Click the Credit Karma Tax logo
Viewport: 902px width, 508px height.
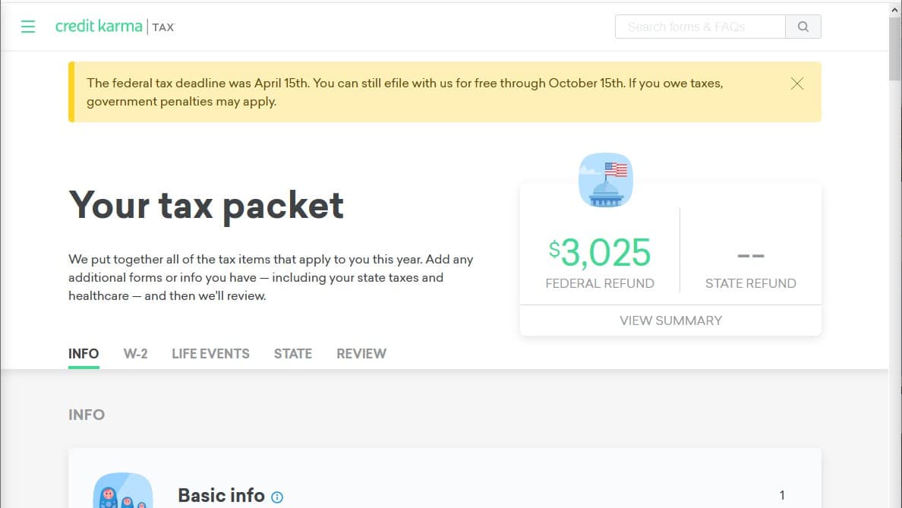point(115,27)
